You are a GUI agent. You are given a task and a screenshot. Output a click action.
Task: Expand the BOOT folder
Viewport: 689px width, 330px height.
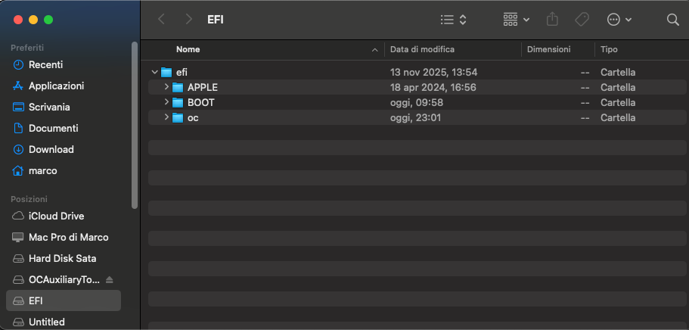click(x=166, y=103)
